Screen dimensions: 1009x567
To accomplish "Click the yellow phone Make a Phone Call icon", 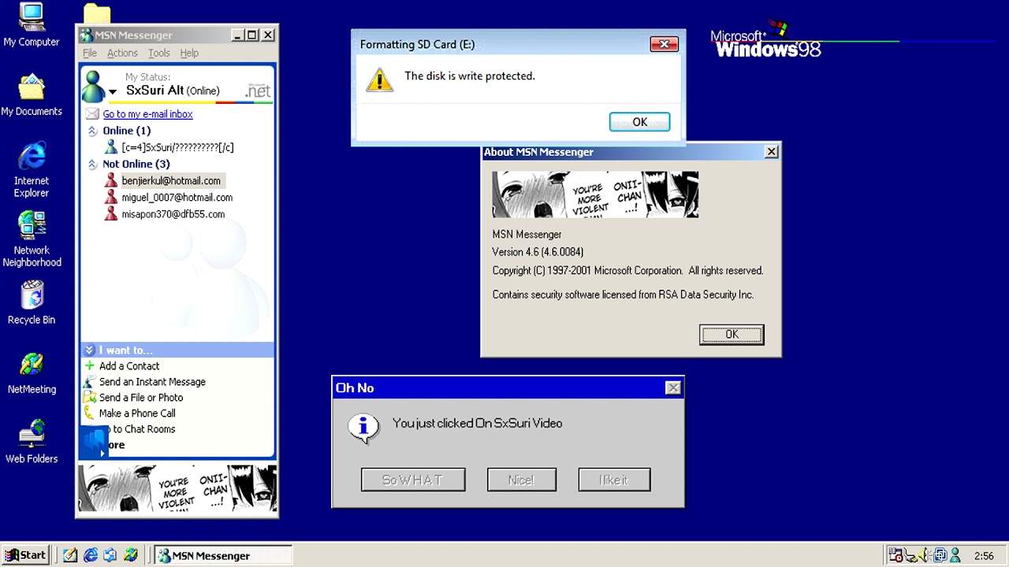I will pos(90,413).
